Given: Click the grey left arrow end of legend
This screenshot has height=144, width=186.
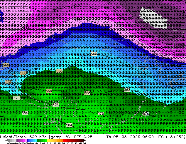Looking at the screenshot, I should pos(6,140).
